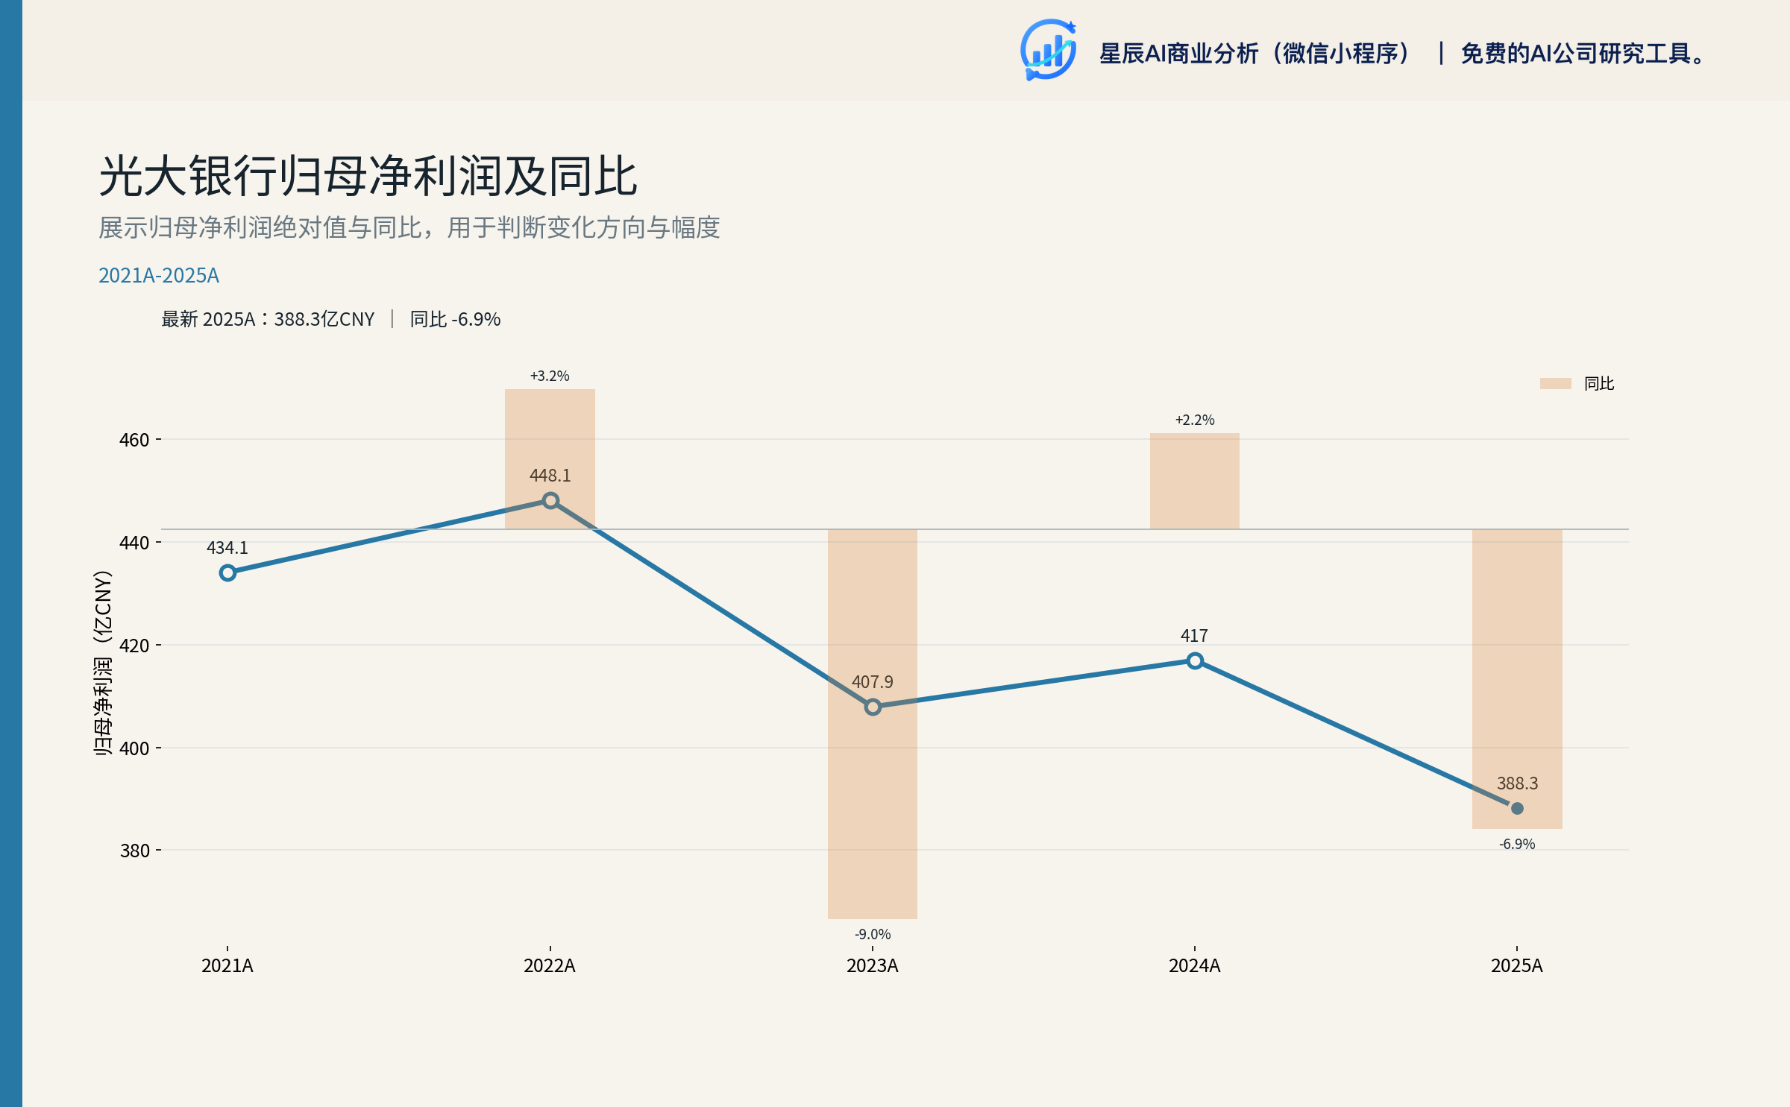Click the 2024A line marker at 417
The height and width of the screenshot is (1107, 1790).
pyautogui.click(x=1195, y=660)
